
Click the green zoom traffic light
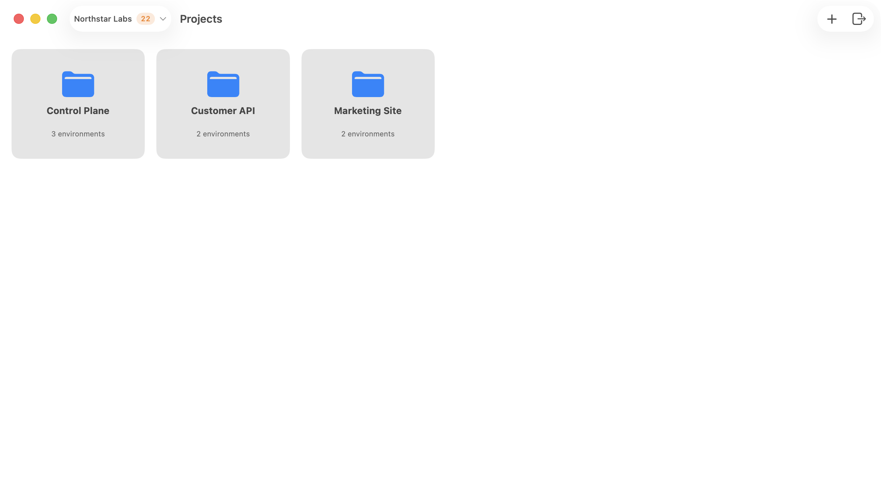(x=52, y=19)
